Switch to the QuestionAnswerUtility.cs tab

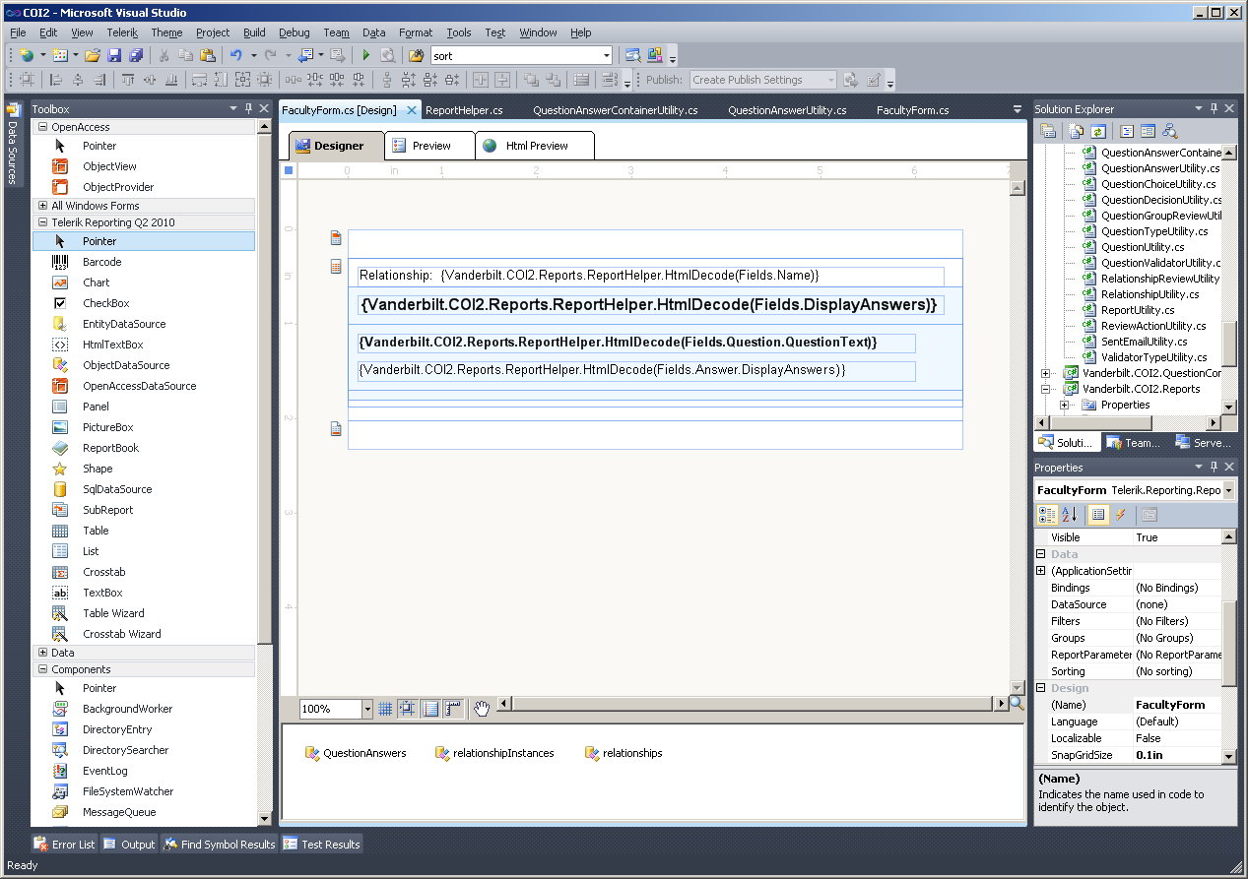coord(787,110)
